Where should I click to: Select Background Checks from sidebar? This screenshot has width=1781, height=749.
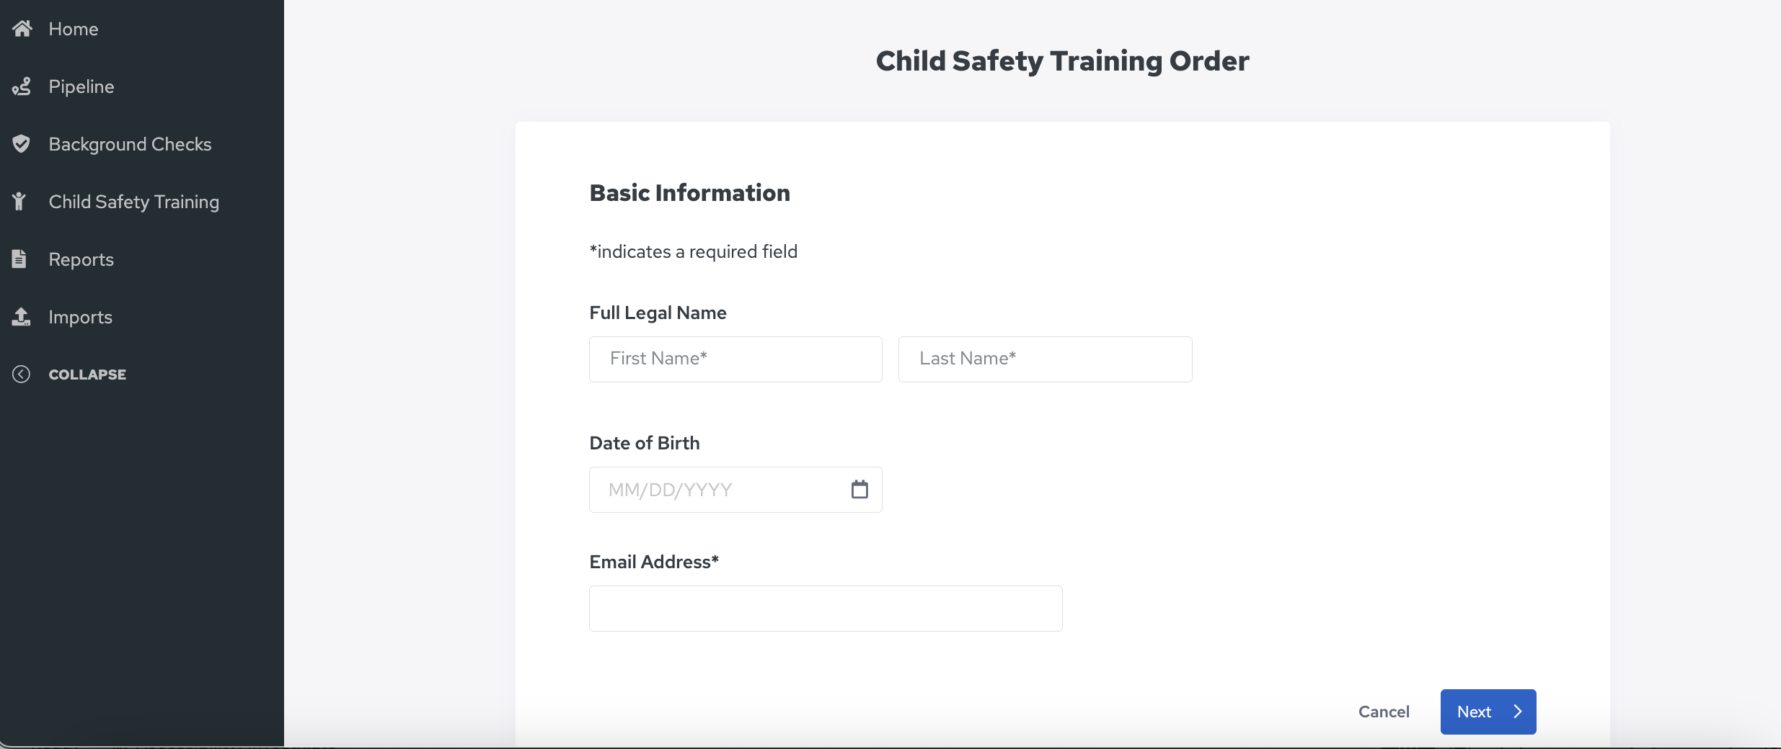[x=131, y=144]
